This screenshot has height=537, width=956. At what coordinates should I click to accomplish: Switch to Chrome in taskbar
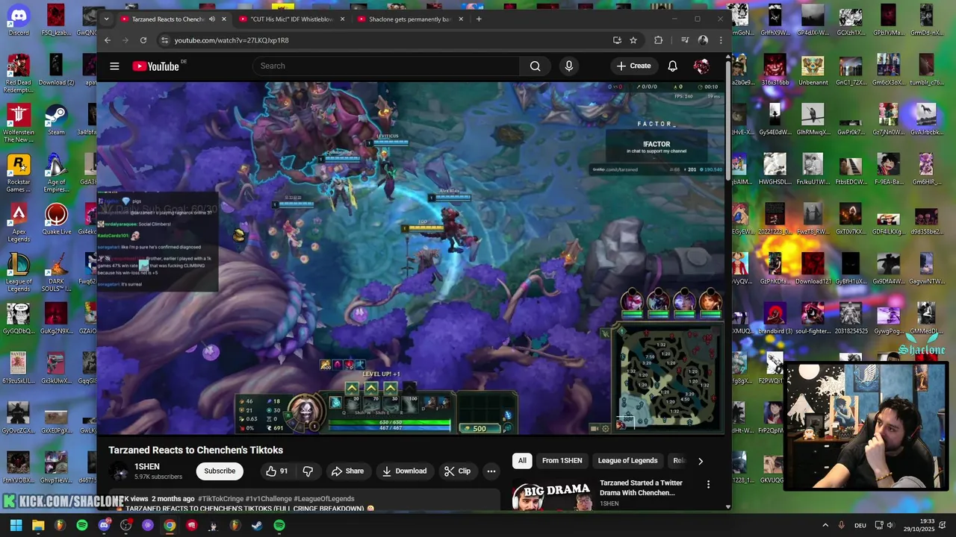click(170, 525)
